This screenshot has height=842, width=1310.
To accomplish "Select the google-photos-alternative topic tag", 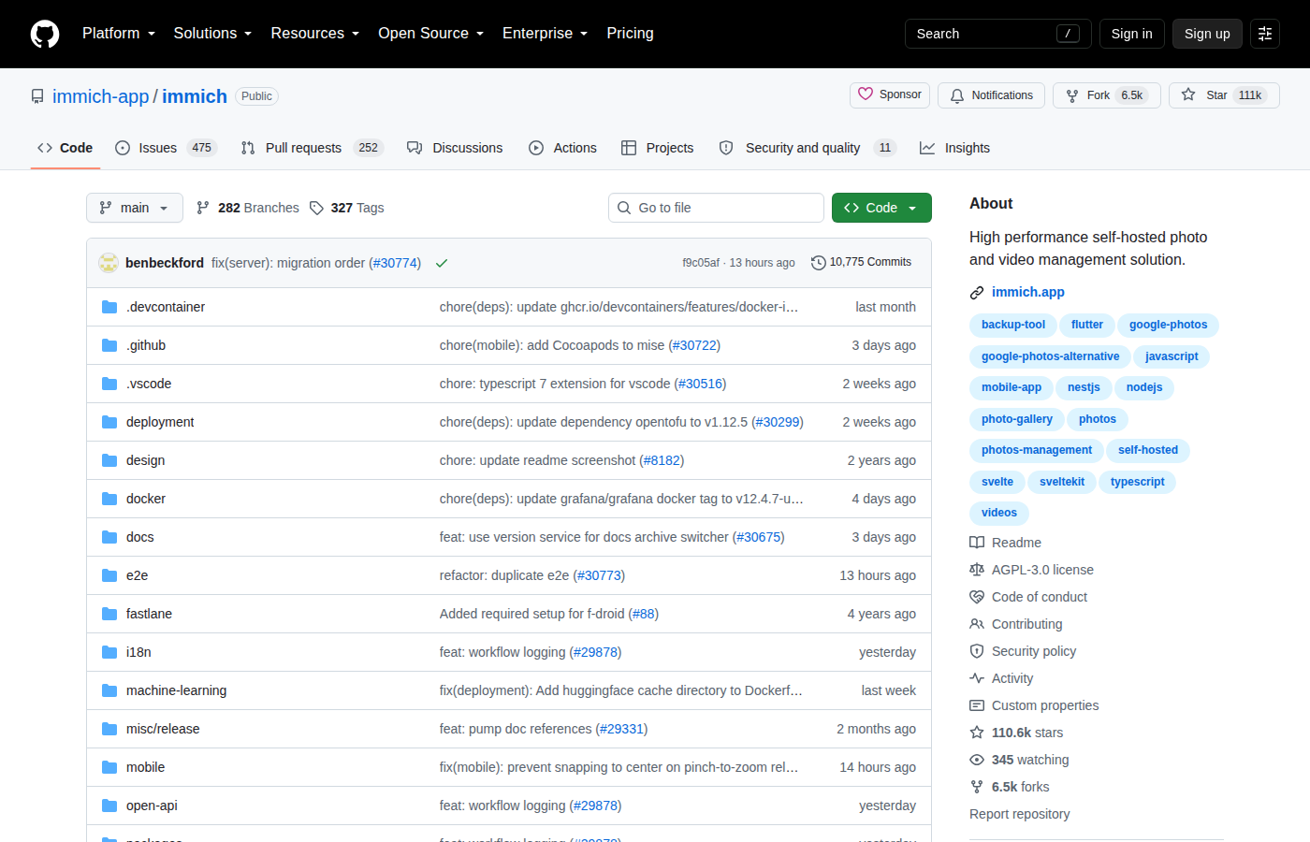I will point(1050,356).
